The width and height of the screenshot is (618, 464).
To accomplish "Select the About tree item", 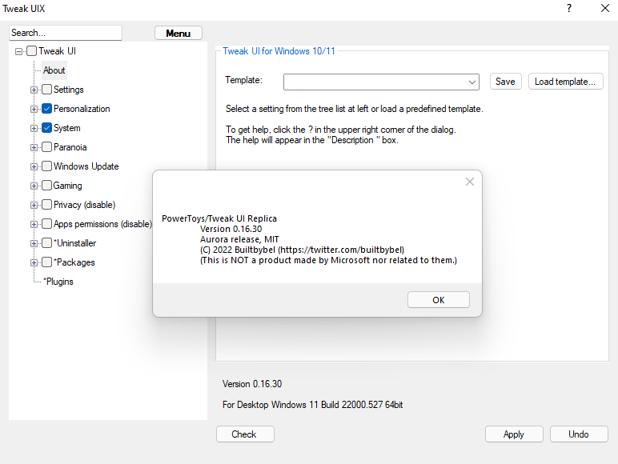I will pyautogui.click(x=54, y=70).
